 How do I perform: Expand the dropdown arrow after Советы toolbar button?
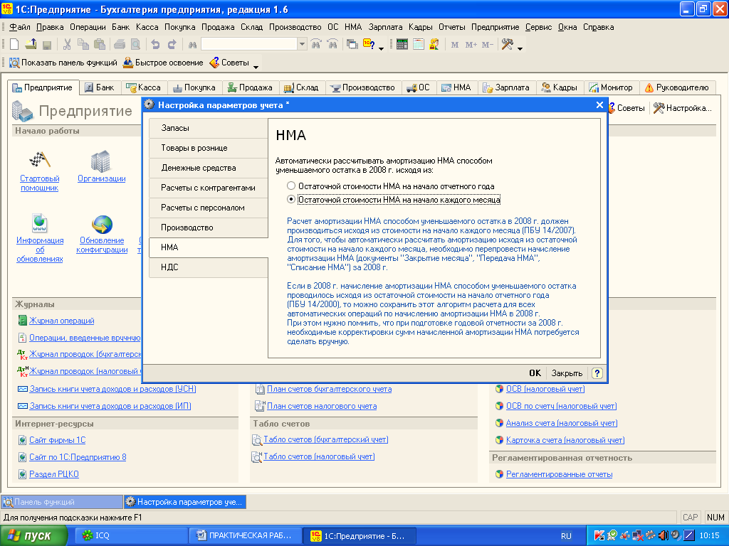coord(256,67)
